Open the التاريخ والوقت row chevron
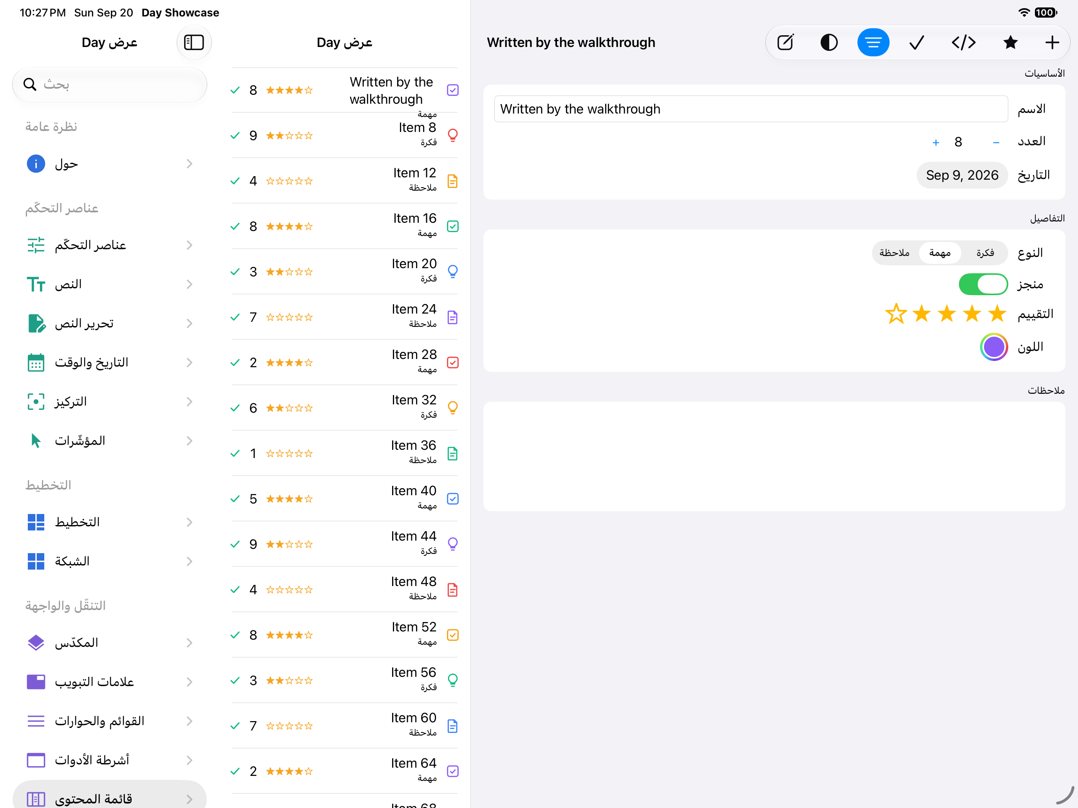Viewport: 1078px width, 808px height. [189, 363]
